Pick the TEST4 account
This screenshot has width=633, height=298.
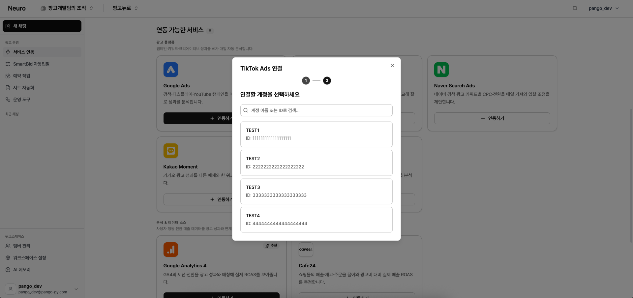pos(316,220)
